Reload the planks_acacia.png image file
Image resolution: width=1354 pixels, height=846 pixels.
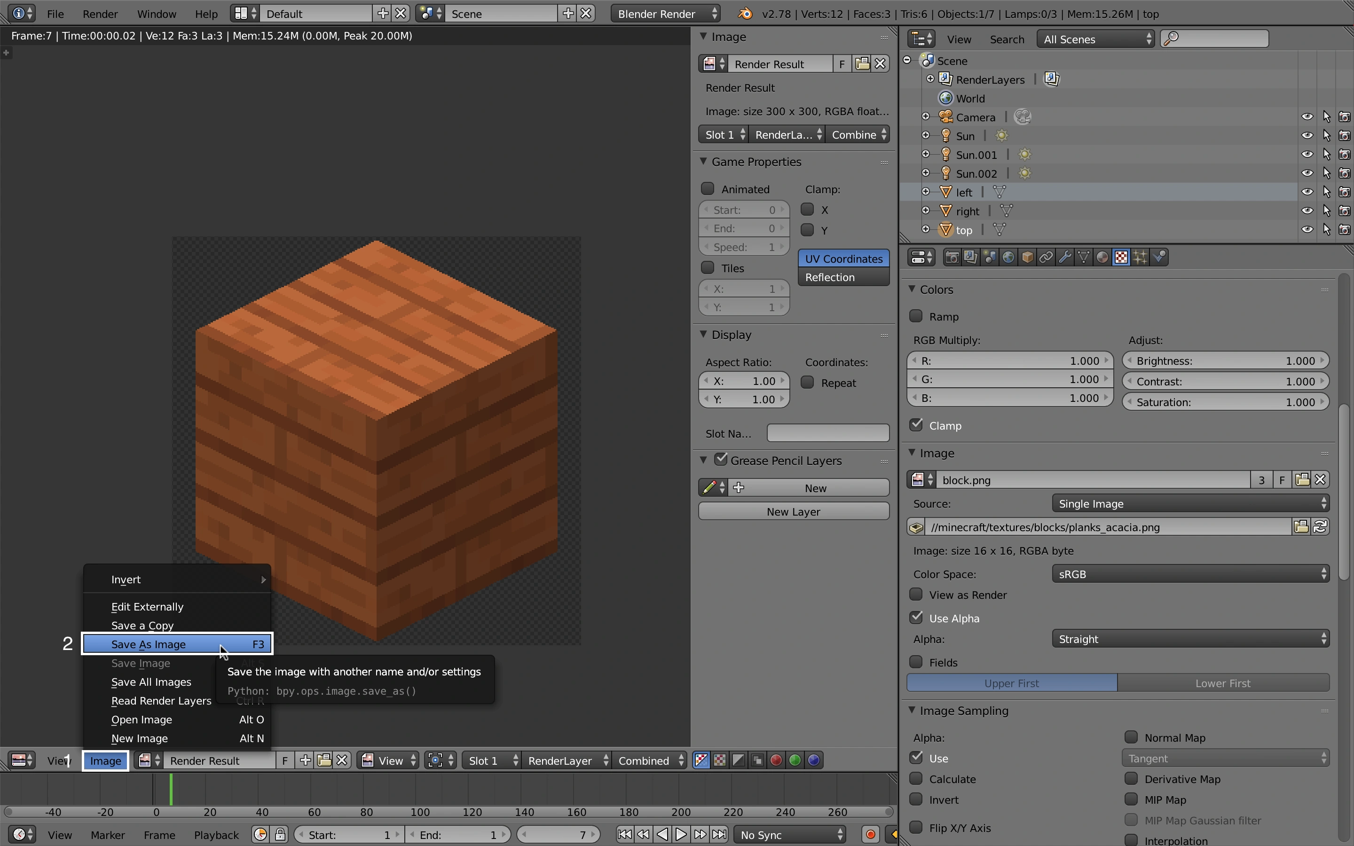1320,526
